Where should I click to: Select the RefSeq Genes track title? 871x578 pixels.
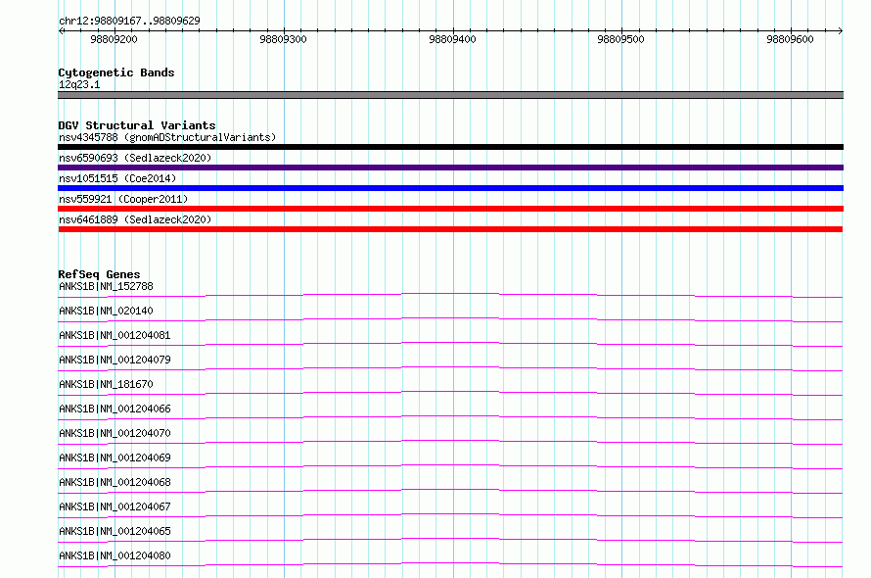coord(99,274)
